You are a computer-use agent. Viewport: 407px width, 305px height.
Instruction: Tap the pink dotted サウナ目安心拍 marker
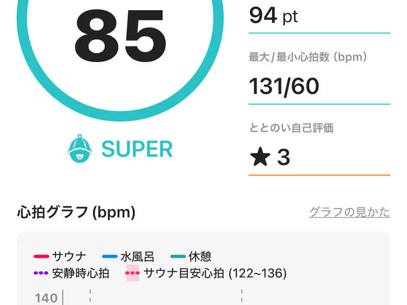(x=133, y=273)
